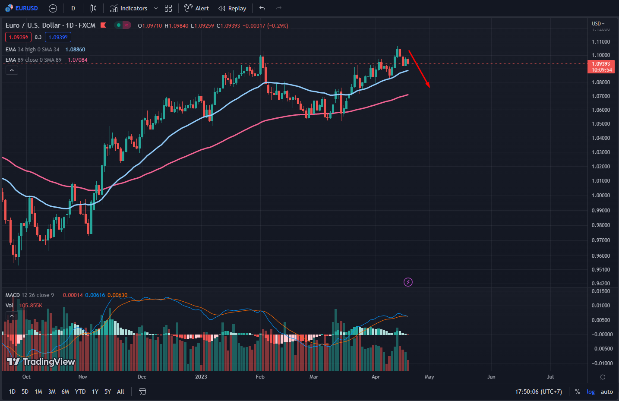Open the layout grid templates icon
Image resolution: width=619 pixels, height=401 pixels.
pyautogui.click(x=168, y=8)
